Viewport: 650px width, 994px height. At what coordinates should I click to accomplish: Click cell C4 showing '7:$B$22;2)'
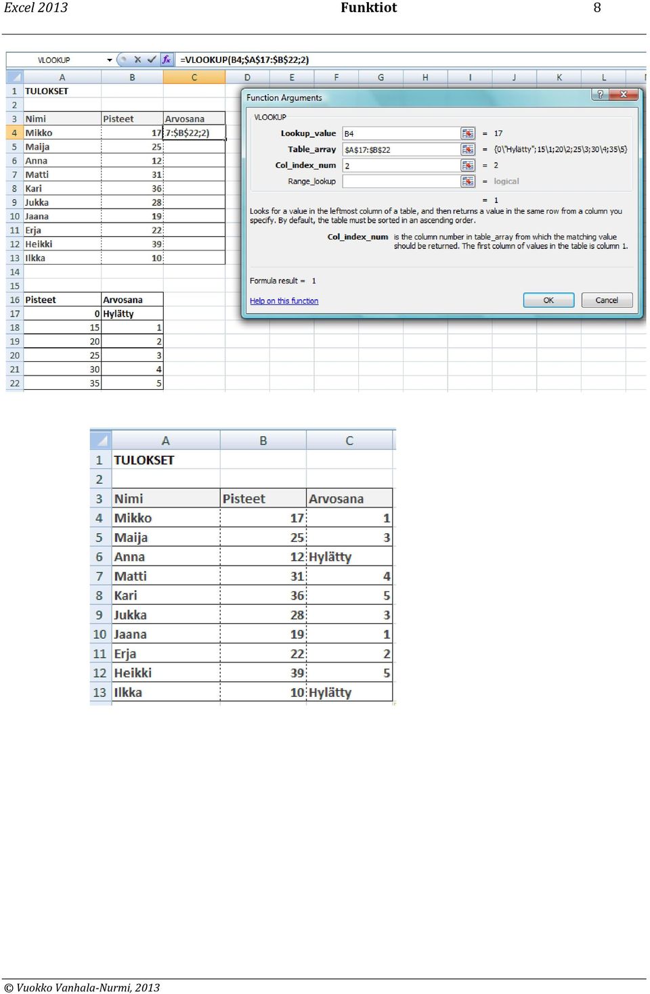point(194,133)
